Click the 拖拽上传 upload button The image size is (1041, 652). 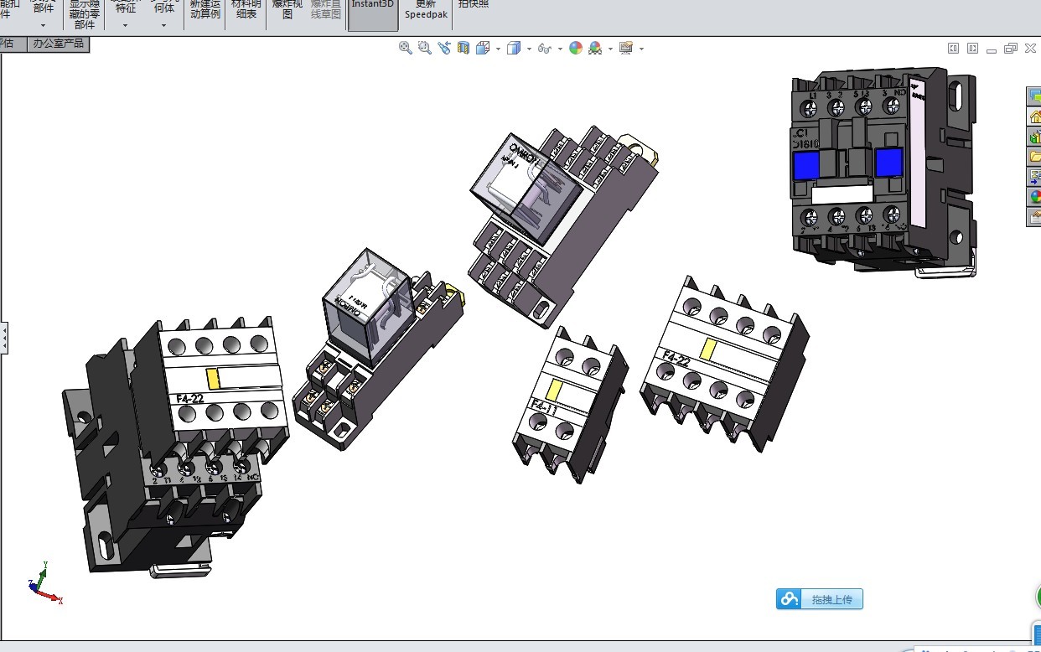(819, 599)
